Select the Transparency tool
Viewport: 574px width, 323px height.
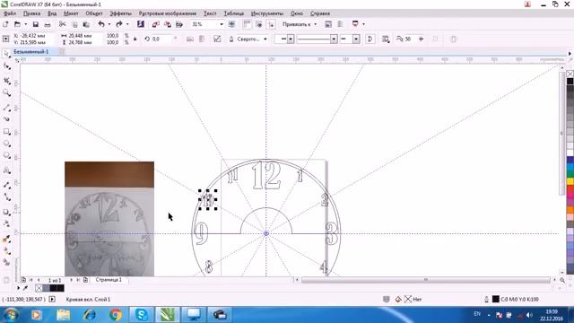coord(6,223)
